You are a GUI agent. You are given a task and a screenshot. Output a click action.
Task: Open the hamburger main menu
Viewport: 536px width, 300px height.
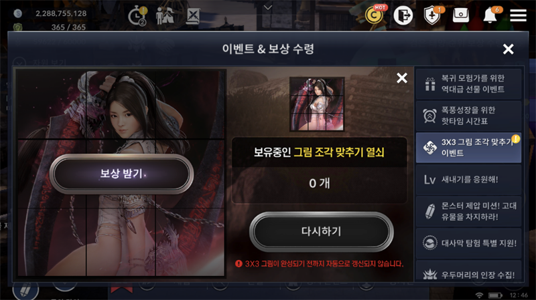(x=518, y=15)
